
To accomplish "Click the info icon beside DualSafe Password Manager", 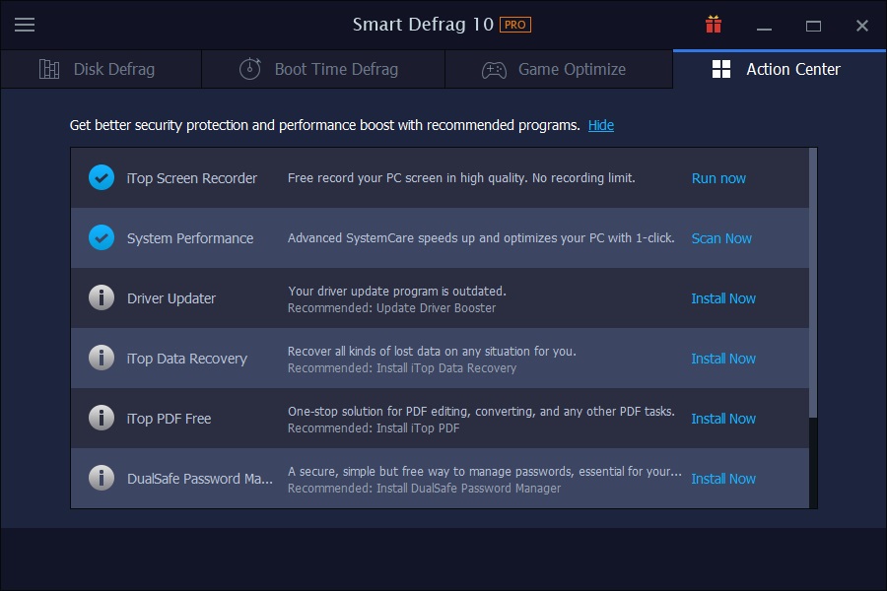I will point(102,478).
